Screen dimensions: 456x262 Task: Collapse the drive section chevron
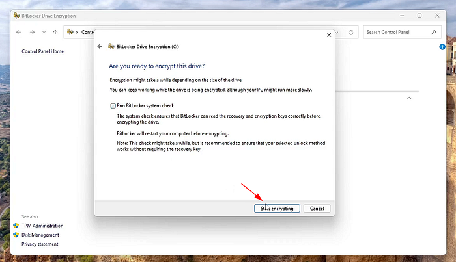click(x=409, y=98)
